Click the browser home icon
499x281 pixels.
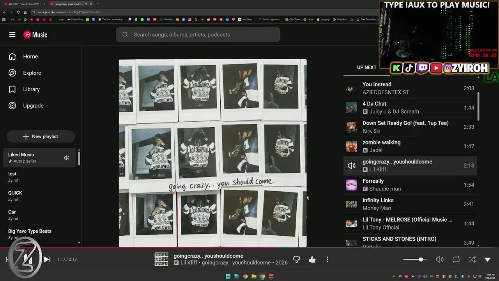point(25,12)
